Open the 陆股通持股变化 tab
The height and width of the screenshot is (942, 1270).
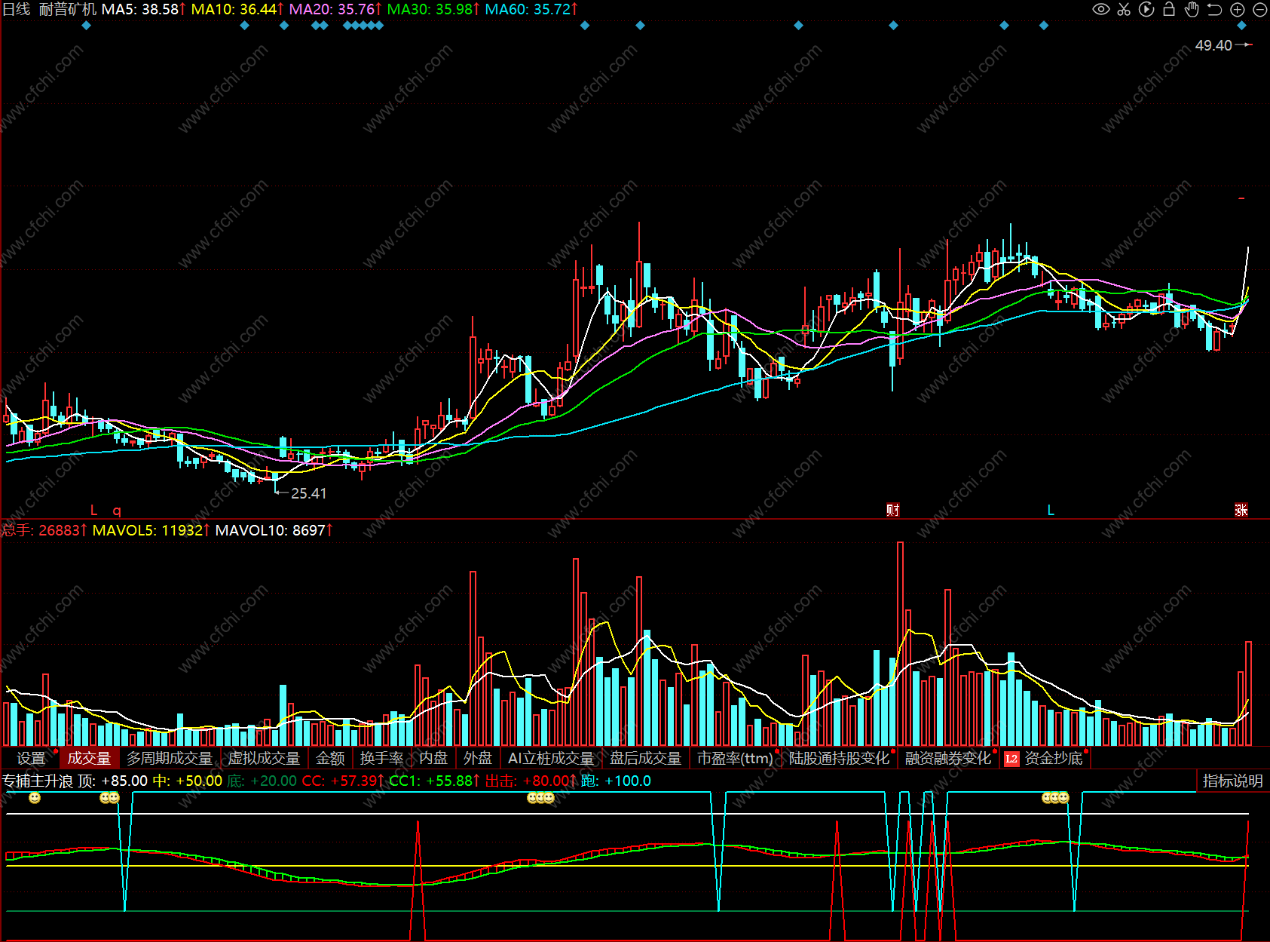pyautogui.click(x=839, y=758)
